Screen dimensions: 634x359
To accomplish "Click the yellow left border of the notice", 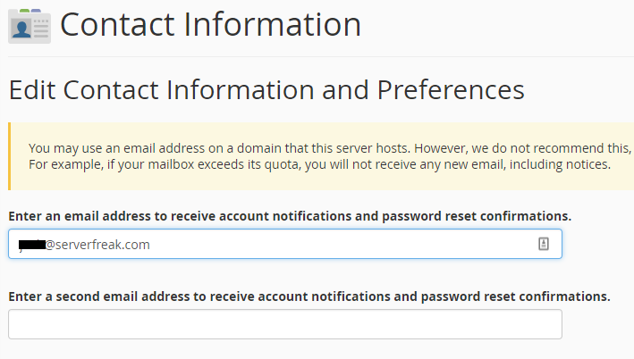I will tap(9, 156).
